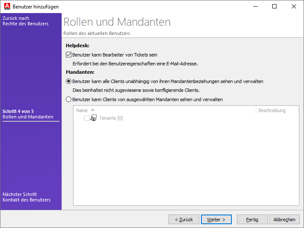304x228 pixels.
Task: Click 'Erfordert bei den Benutzereigenschaften' hint text
Action: click(135, 64)
